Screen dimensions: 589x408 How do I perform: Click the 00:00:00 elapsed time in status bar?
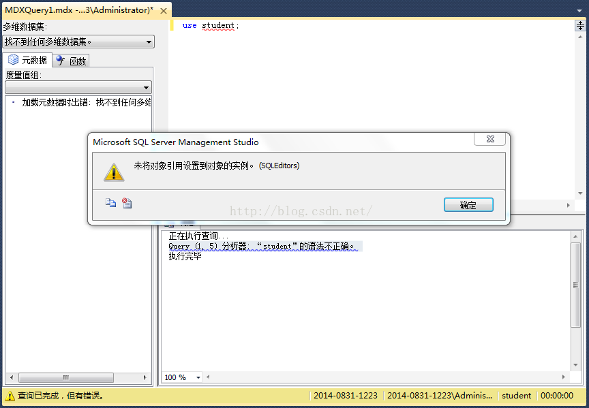(557, 396)
